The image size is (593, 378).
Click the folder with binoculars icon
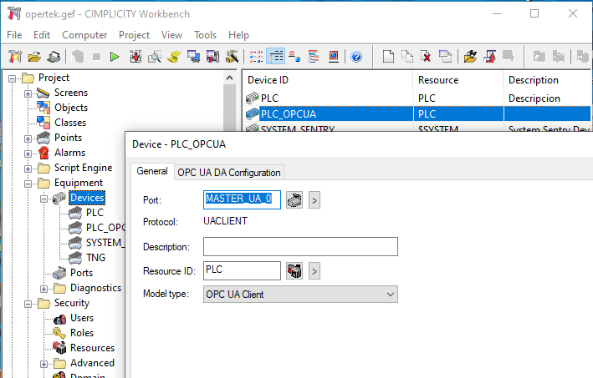point(470,57)
